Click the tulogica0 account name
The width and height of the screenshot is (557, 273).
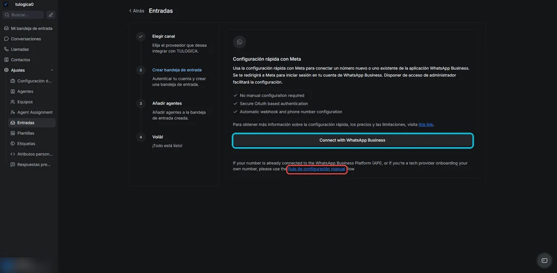coord(24,4)
